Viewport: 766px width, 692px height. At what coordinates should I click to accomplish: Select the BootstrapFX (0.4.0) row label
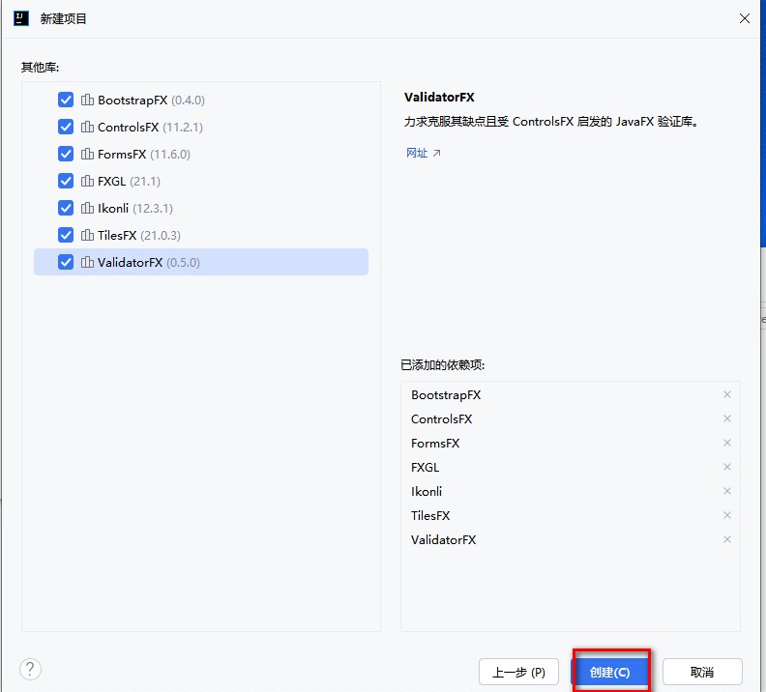point(151,101)
